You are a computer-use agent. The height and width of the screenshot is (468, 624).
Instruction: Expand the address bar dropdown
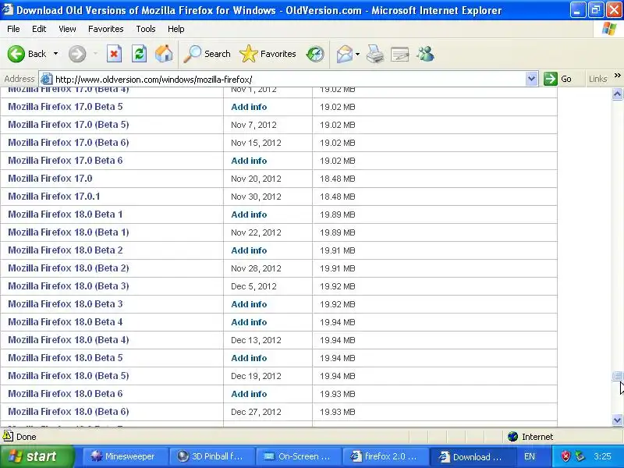click(531, 79)
